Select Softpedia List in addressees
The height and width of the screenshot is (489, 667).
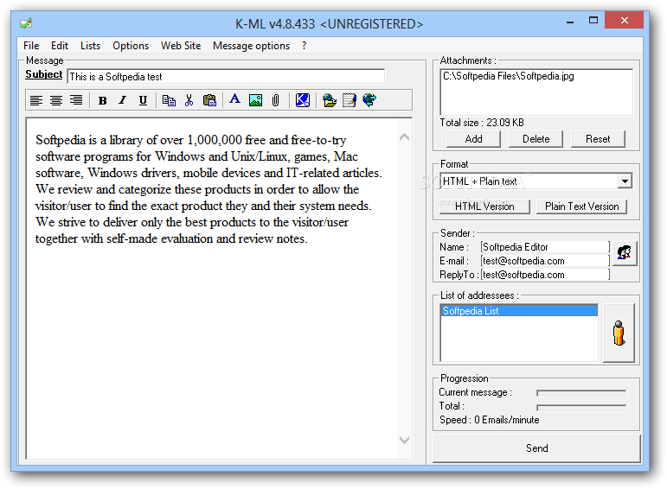point(519,310)
